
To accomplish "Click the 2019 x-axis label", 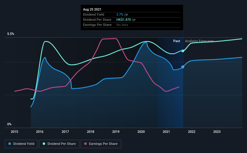I will 116,132.
